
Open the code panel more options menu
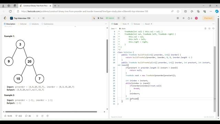(x=213, y=24)
